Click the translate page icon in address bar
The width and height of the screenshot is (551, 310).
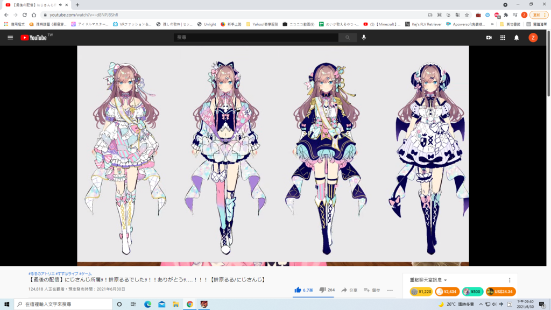click(457, 15)
